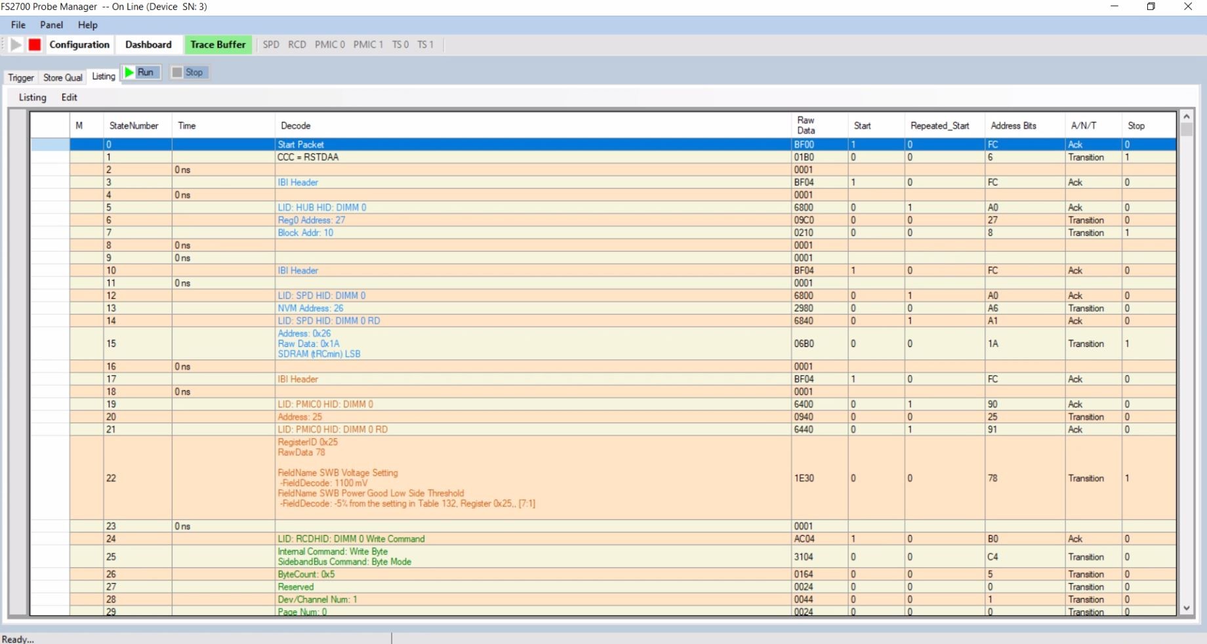Open the Listing submenu above the table
This screenshot has width=1207, height=644.
[32, 97]
